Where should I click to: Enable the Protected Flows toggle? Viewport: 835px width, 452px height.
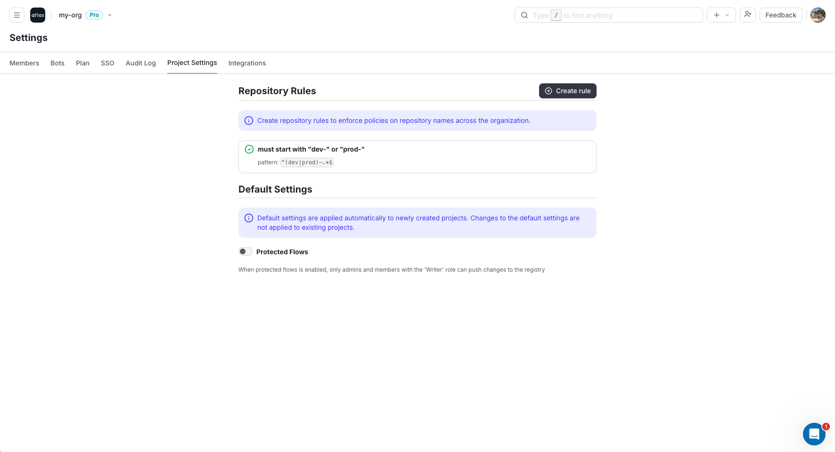245,251
